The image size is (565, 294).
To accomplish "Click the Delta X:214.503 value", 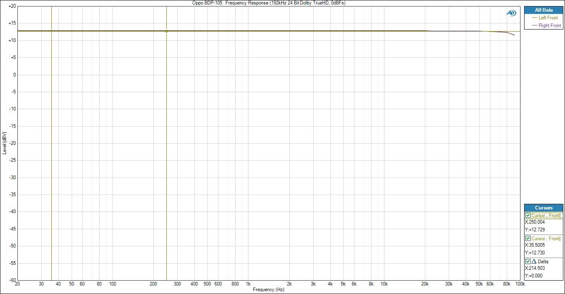I will (535, 268).
